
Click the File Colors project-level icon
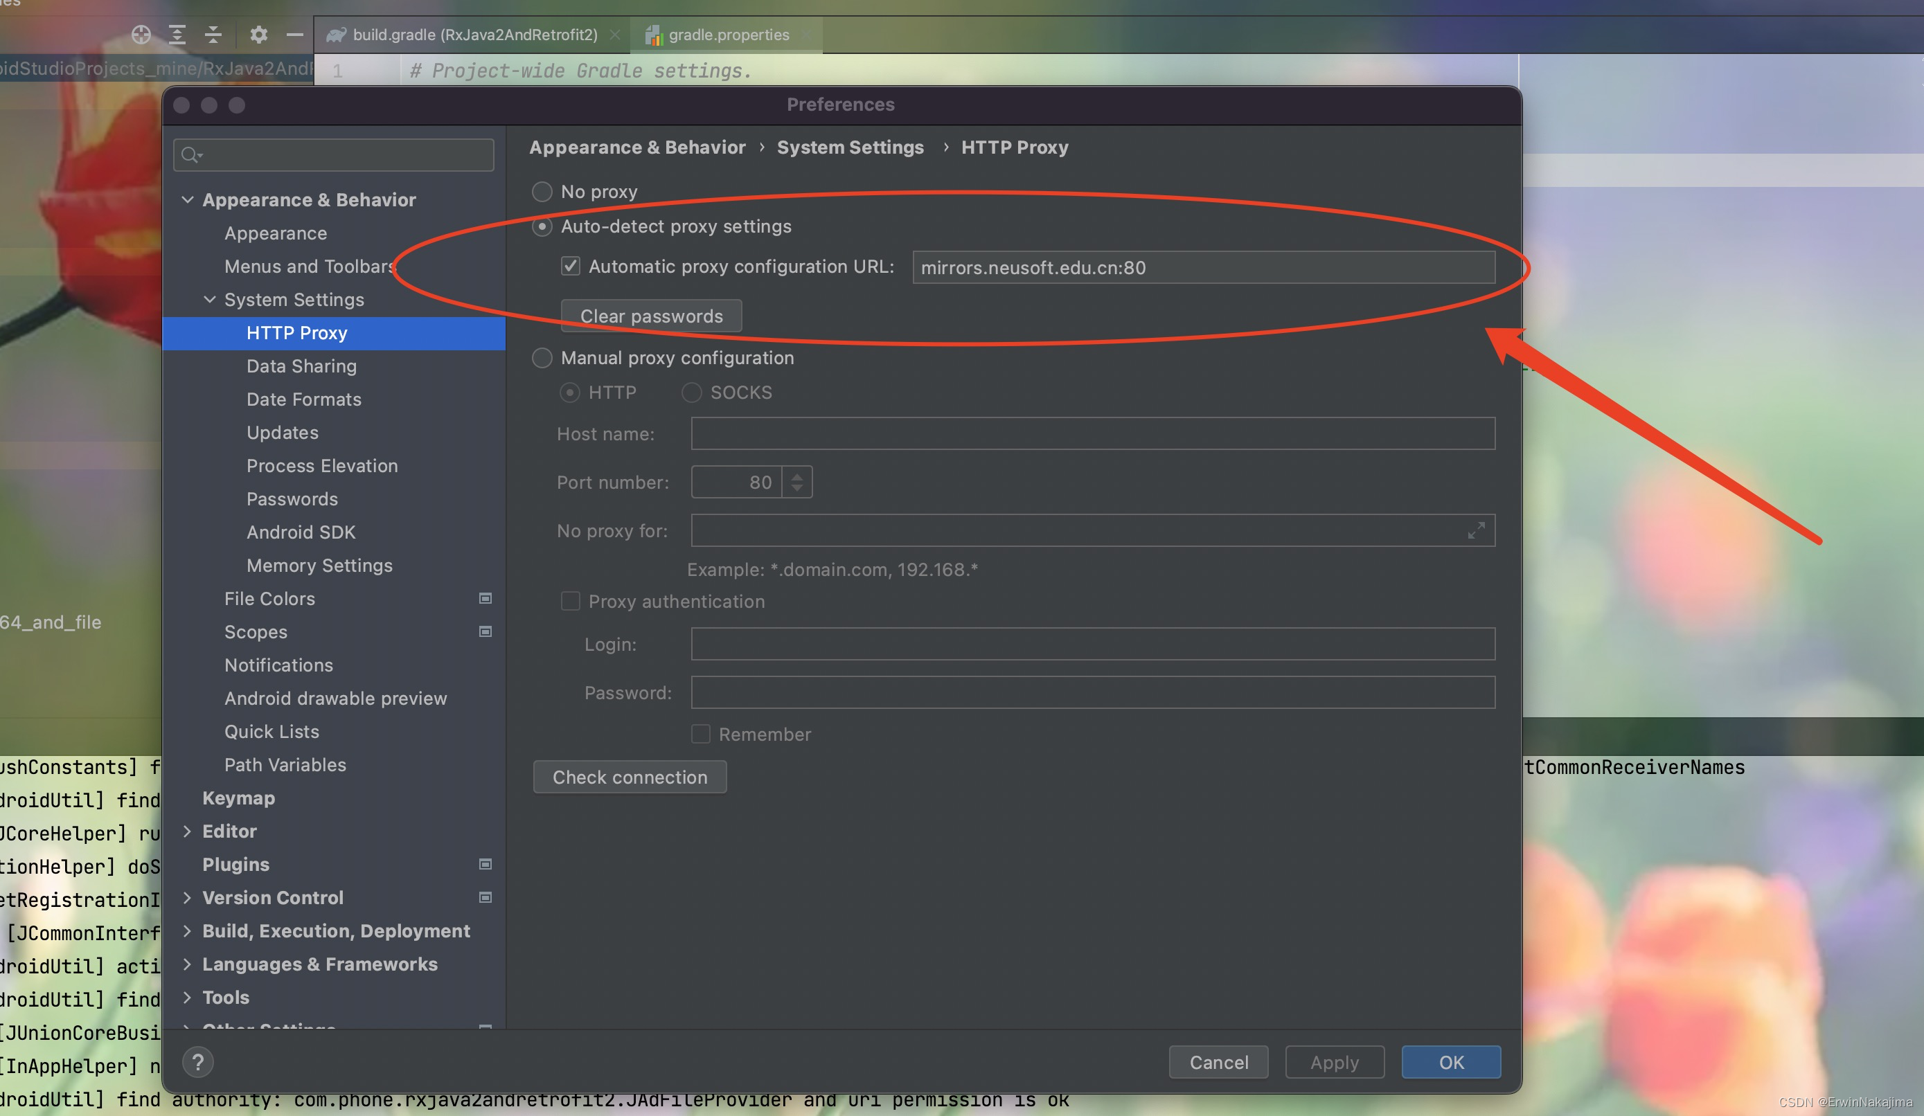(x=485, y=598)
